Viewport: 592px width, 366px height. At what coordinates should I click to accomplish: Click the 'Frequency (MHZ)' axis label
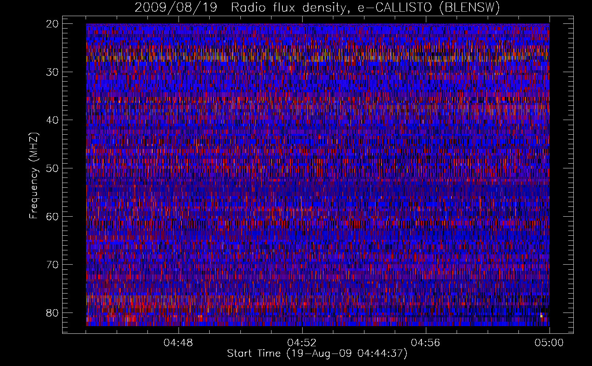pyautogui.click(x=34, y=176)
